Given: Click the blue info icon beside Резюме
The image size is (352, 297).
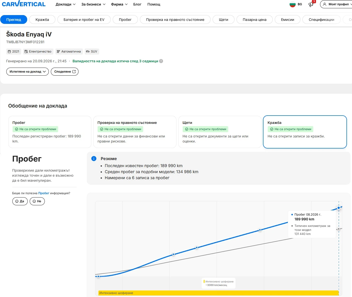Looking at the screenshot, I should 94,159.
